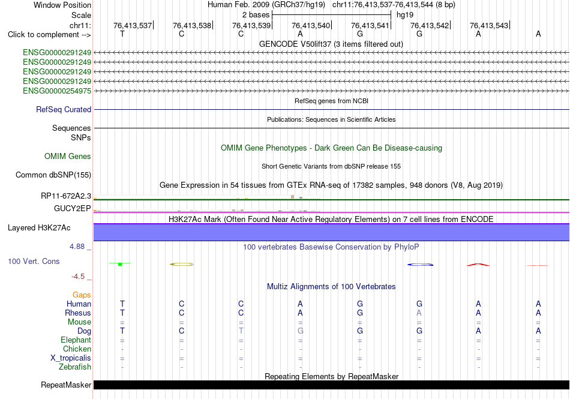The image size is (570, 399).
Task: Click the Layered H3K27Ac label
Action: click(x=39, y=228)
